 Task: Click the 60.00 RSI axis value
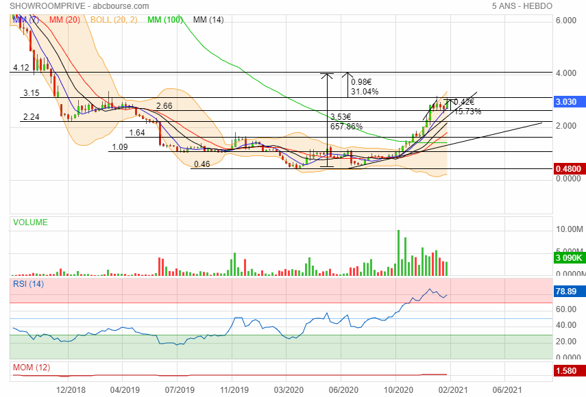tap(566, 309)
